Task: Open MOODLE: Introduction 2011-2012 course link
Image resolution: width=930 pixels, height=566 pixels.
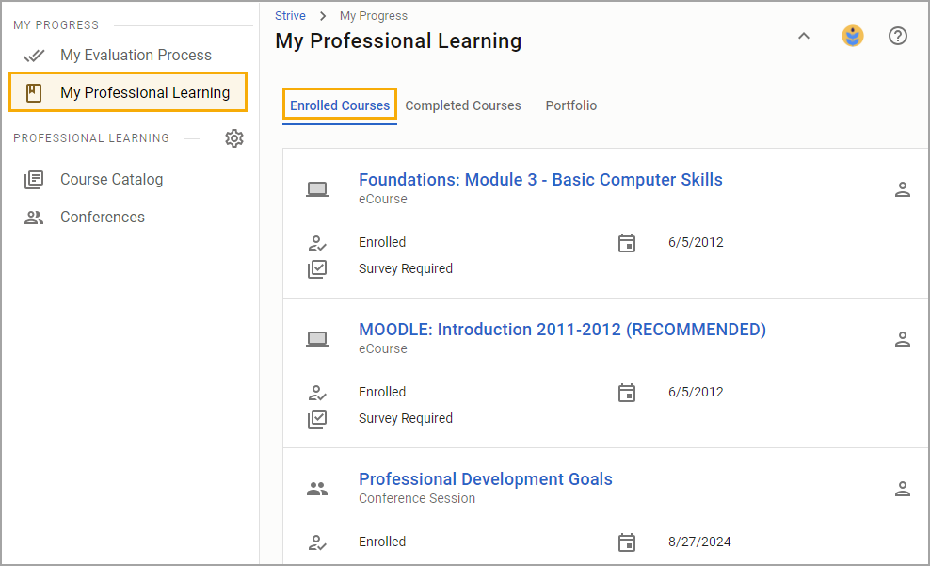Action: tap(562, 330)
